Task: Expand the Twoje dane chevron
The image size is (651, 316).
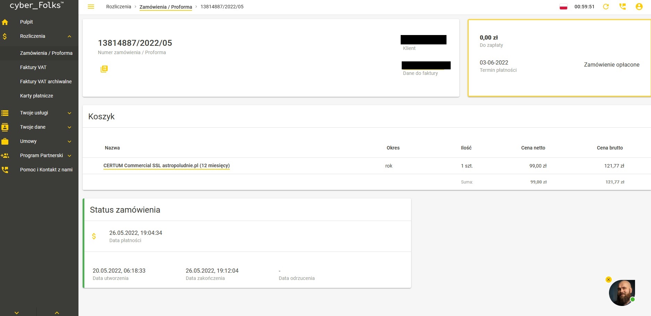Action: click(x=69, y=127)
